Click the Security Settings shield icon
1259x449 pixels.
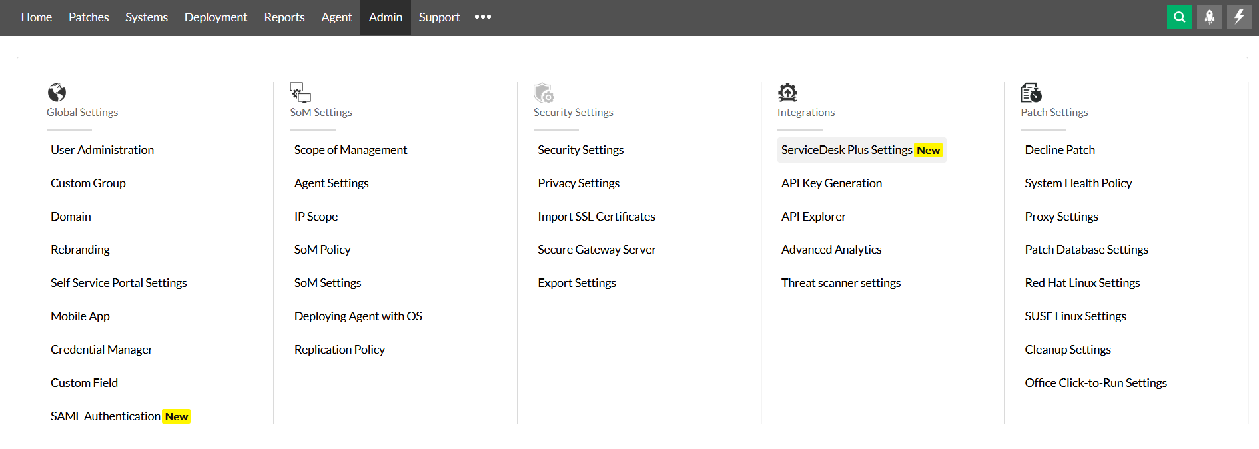(x=544, y=92)
